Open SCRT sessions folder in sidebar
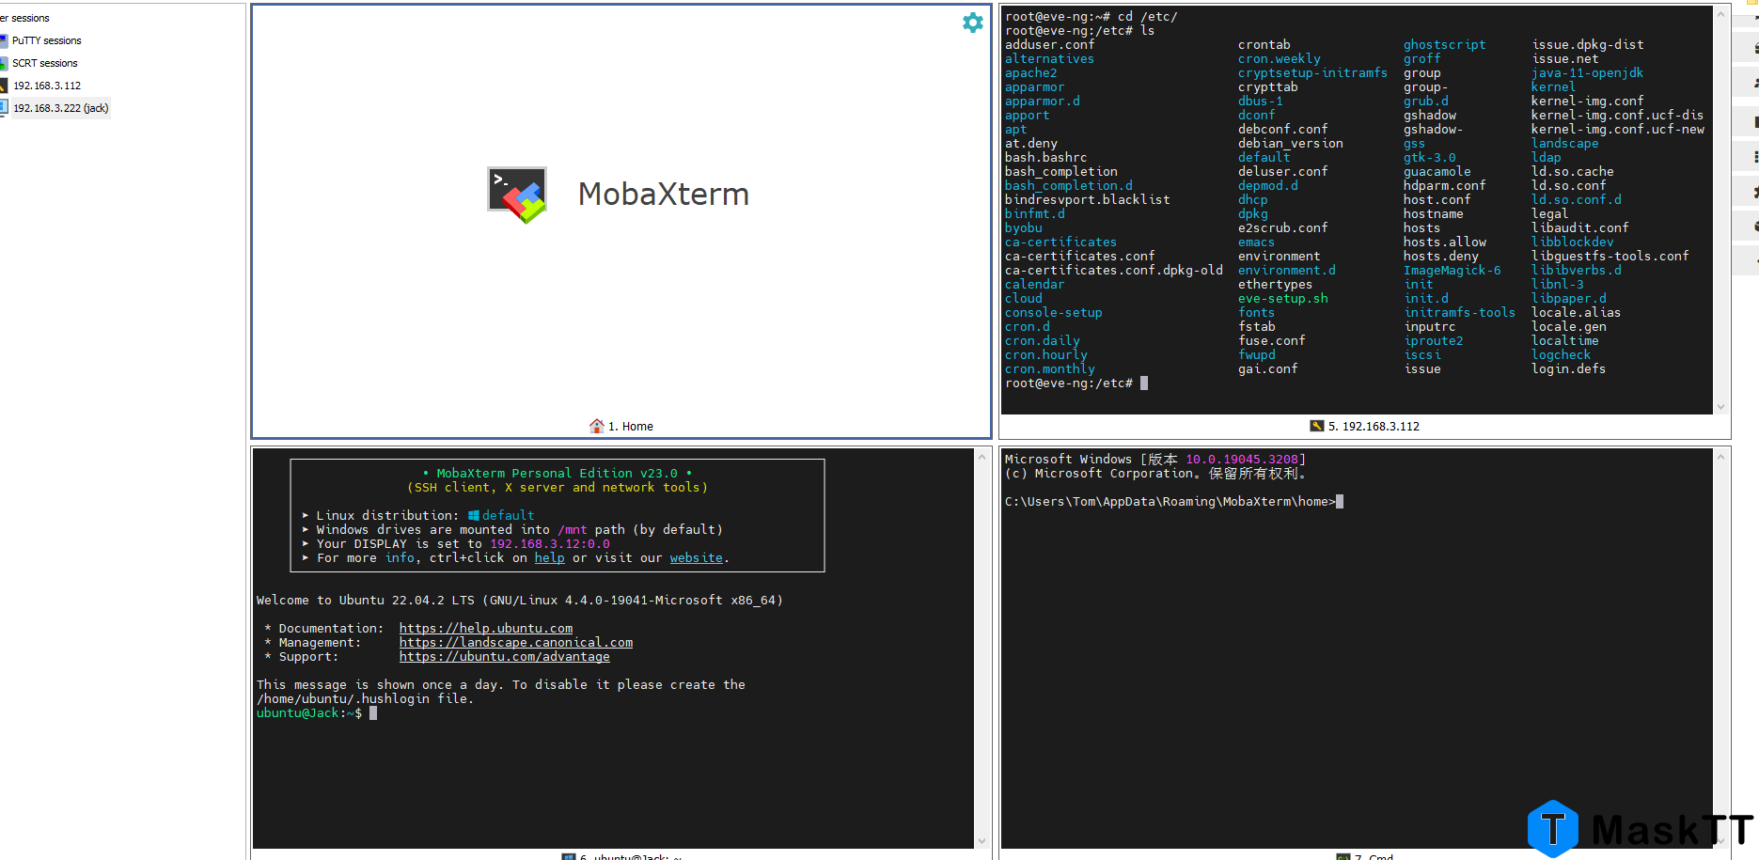Viewport: 1759px width, 860px height. tap(44, 63)
